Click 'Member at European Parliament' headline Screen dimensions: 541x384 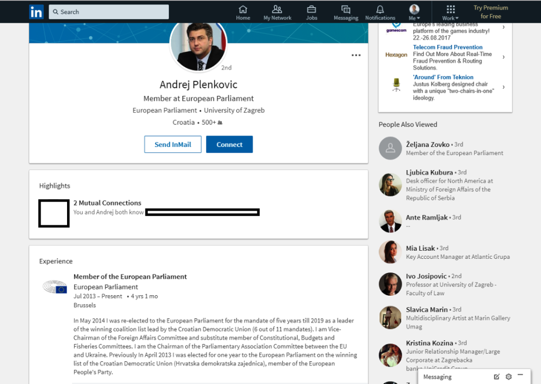click(x=199, y=99)
